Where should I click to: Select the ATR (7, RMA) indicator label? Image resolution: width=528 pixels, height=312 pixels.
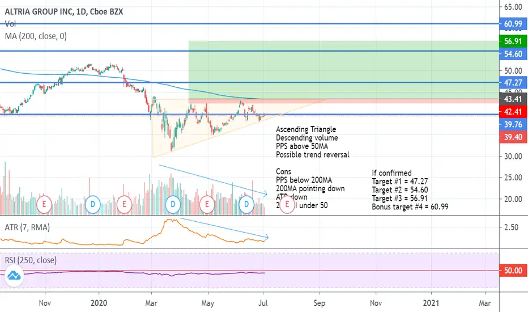tap(27, 227)
